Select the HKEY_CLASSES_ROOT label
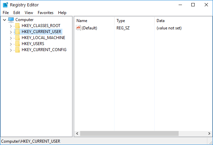The image size is (213, 145). coord(41,26)
